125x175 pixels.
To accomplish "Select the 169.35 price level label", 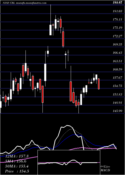I will (118, 44).
